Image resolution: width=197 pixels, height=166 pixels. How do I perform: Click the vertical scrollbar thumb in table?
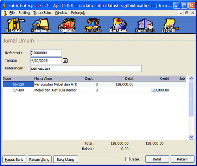(x=191, y=98)
